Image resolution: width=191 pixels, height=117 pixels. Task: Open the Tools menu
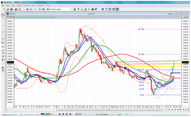click(33, 5)
